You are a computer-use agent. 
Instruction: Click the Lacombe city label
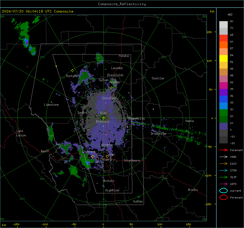[x=117, y=68]
